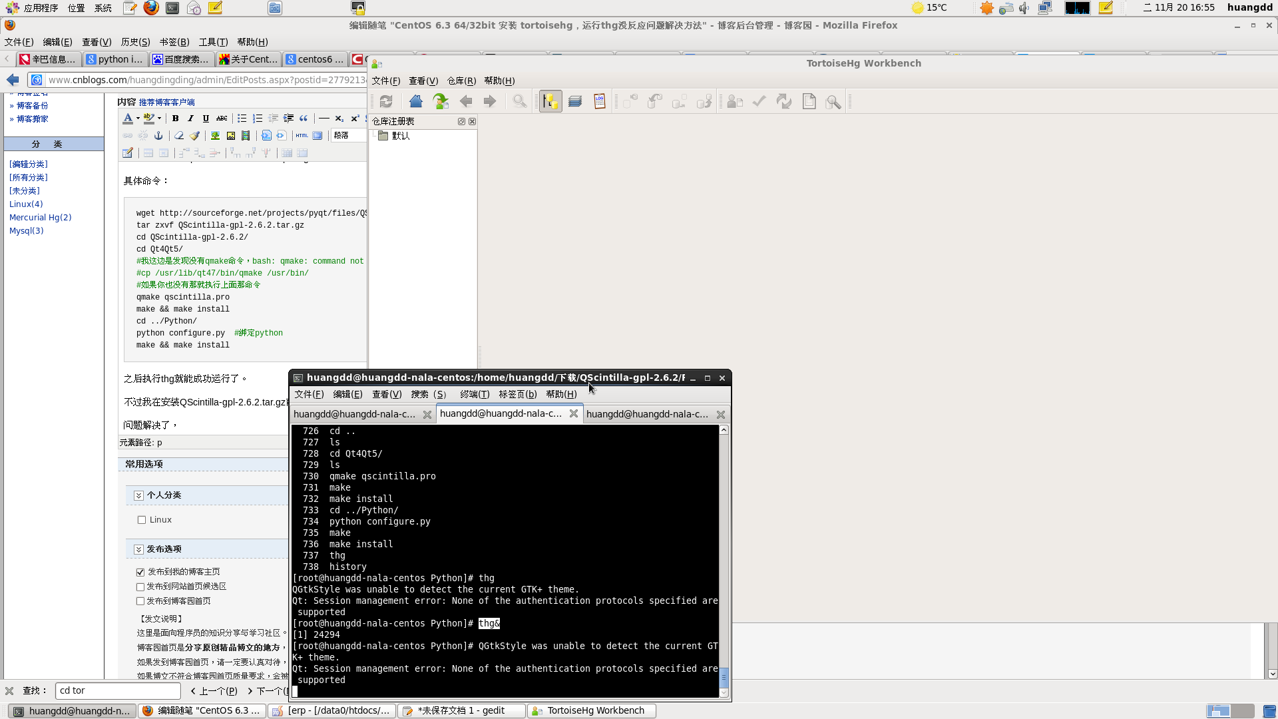1278x719 pixels.
Task: Apply strikethrough ABC icon in editor
Action: (222, 119)
